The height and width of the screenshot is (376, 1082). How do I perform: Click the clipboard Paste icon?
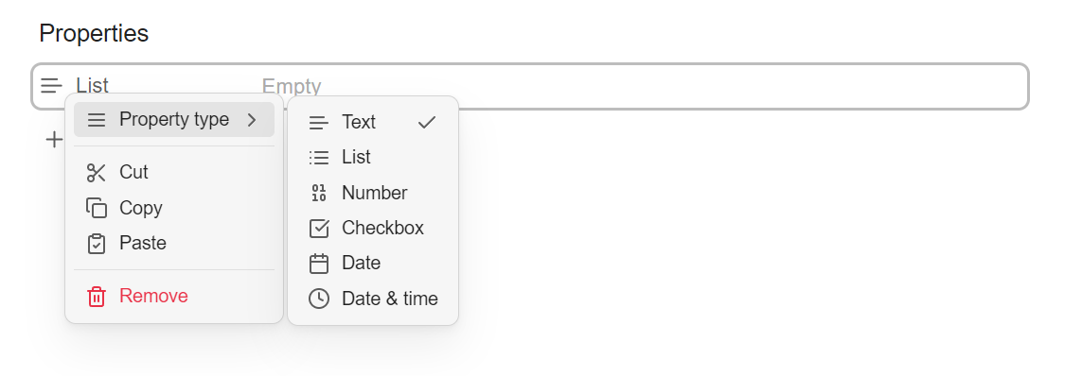[96, 244]
